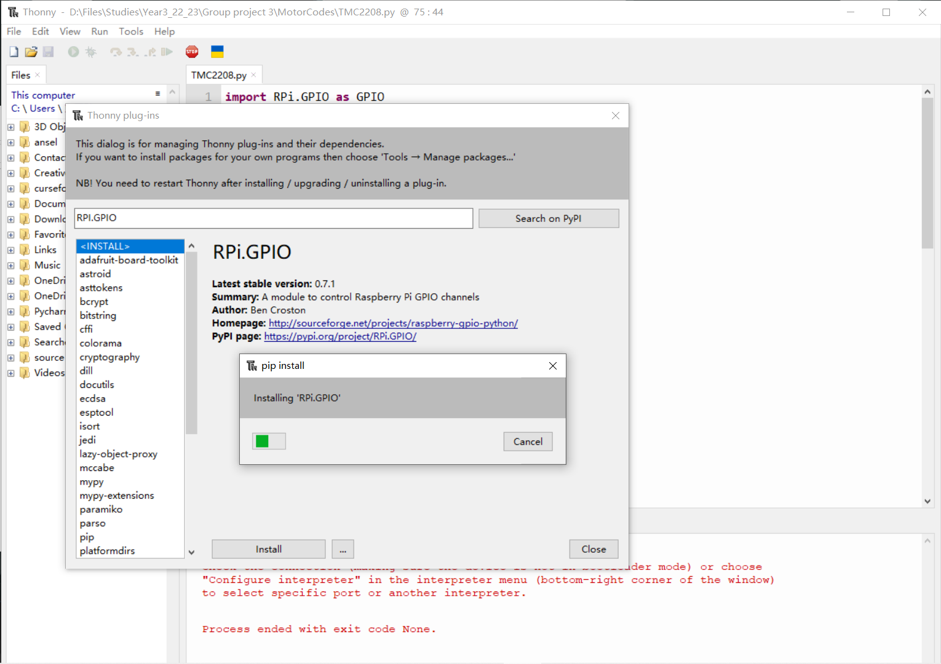Collapse the Files panel hamburger menu

pyautogui.click(x=157, y=93)
